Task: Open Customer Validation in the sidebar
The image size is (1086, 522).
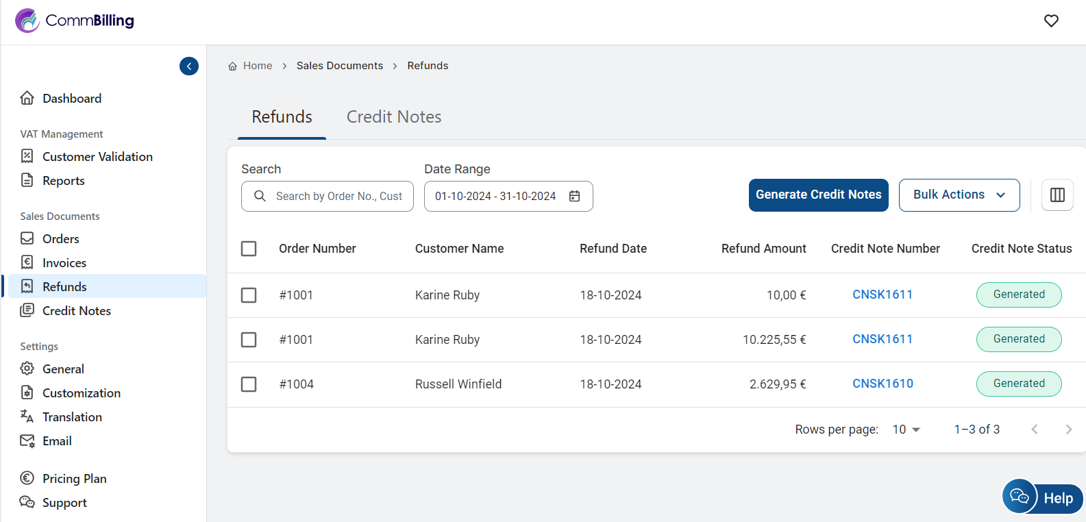Action: [x=97, y=157]
